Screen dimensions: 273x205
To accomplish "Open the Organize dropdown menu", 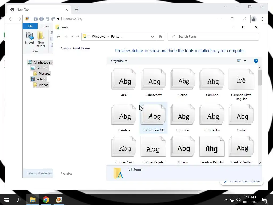I will [119, 61].
